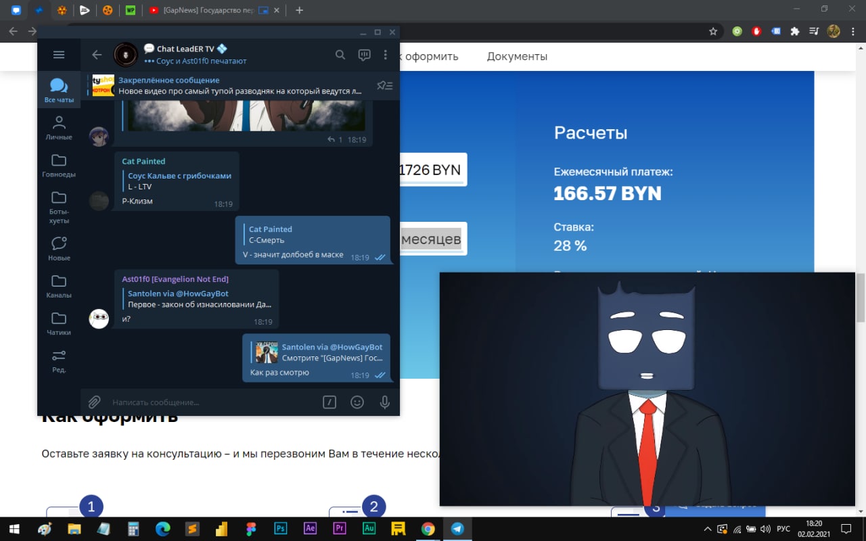Open Adobe Audition from taskbar

coord(369,529)
